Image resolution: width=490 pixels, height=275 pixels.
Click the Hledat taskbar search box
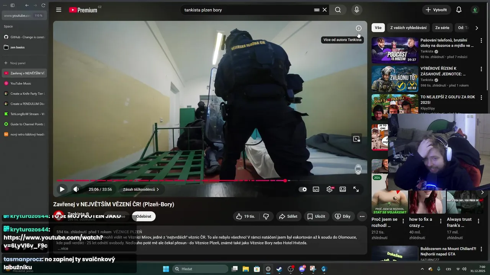[x=199, y=269]
